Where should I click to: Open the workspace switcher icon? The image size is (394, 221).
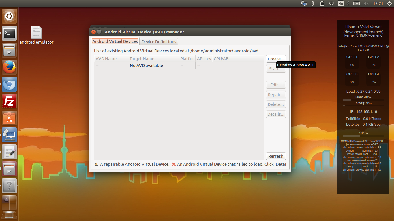(x=10, y=203)
